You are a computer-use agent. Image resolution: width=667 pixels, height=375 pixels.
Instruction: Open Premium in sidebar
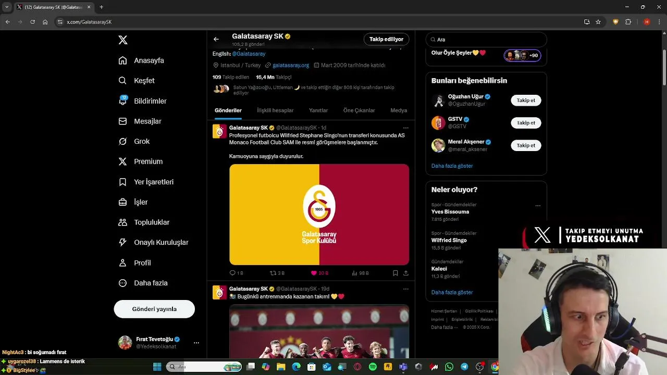141,161
